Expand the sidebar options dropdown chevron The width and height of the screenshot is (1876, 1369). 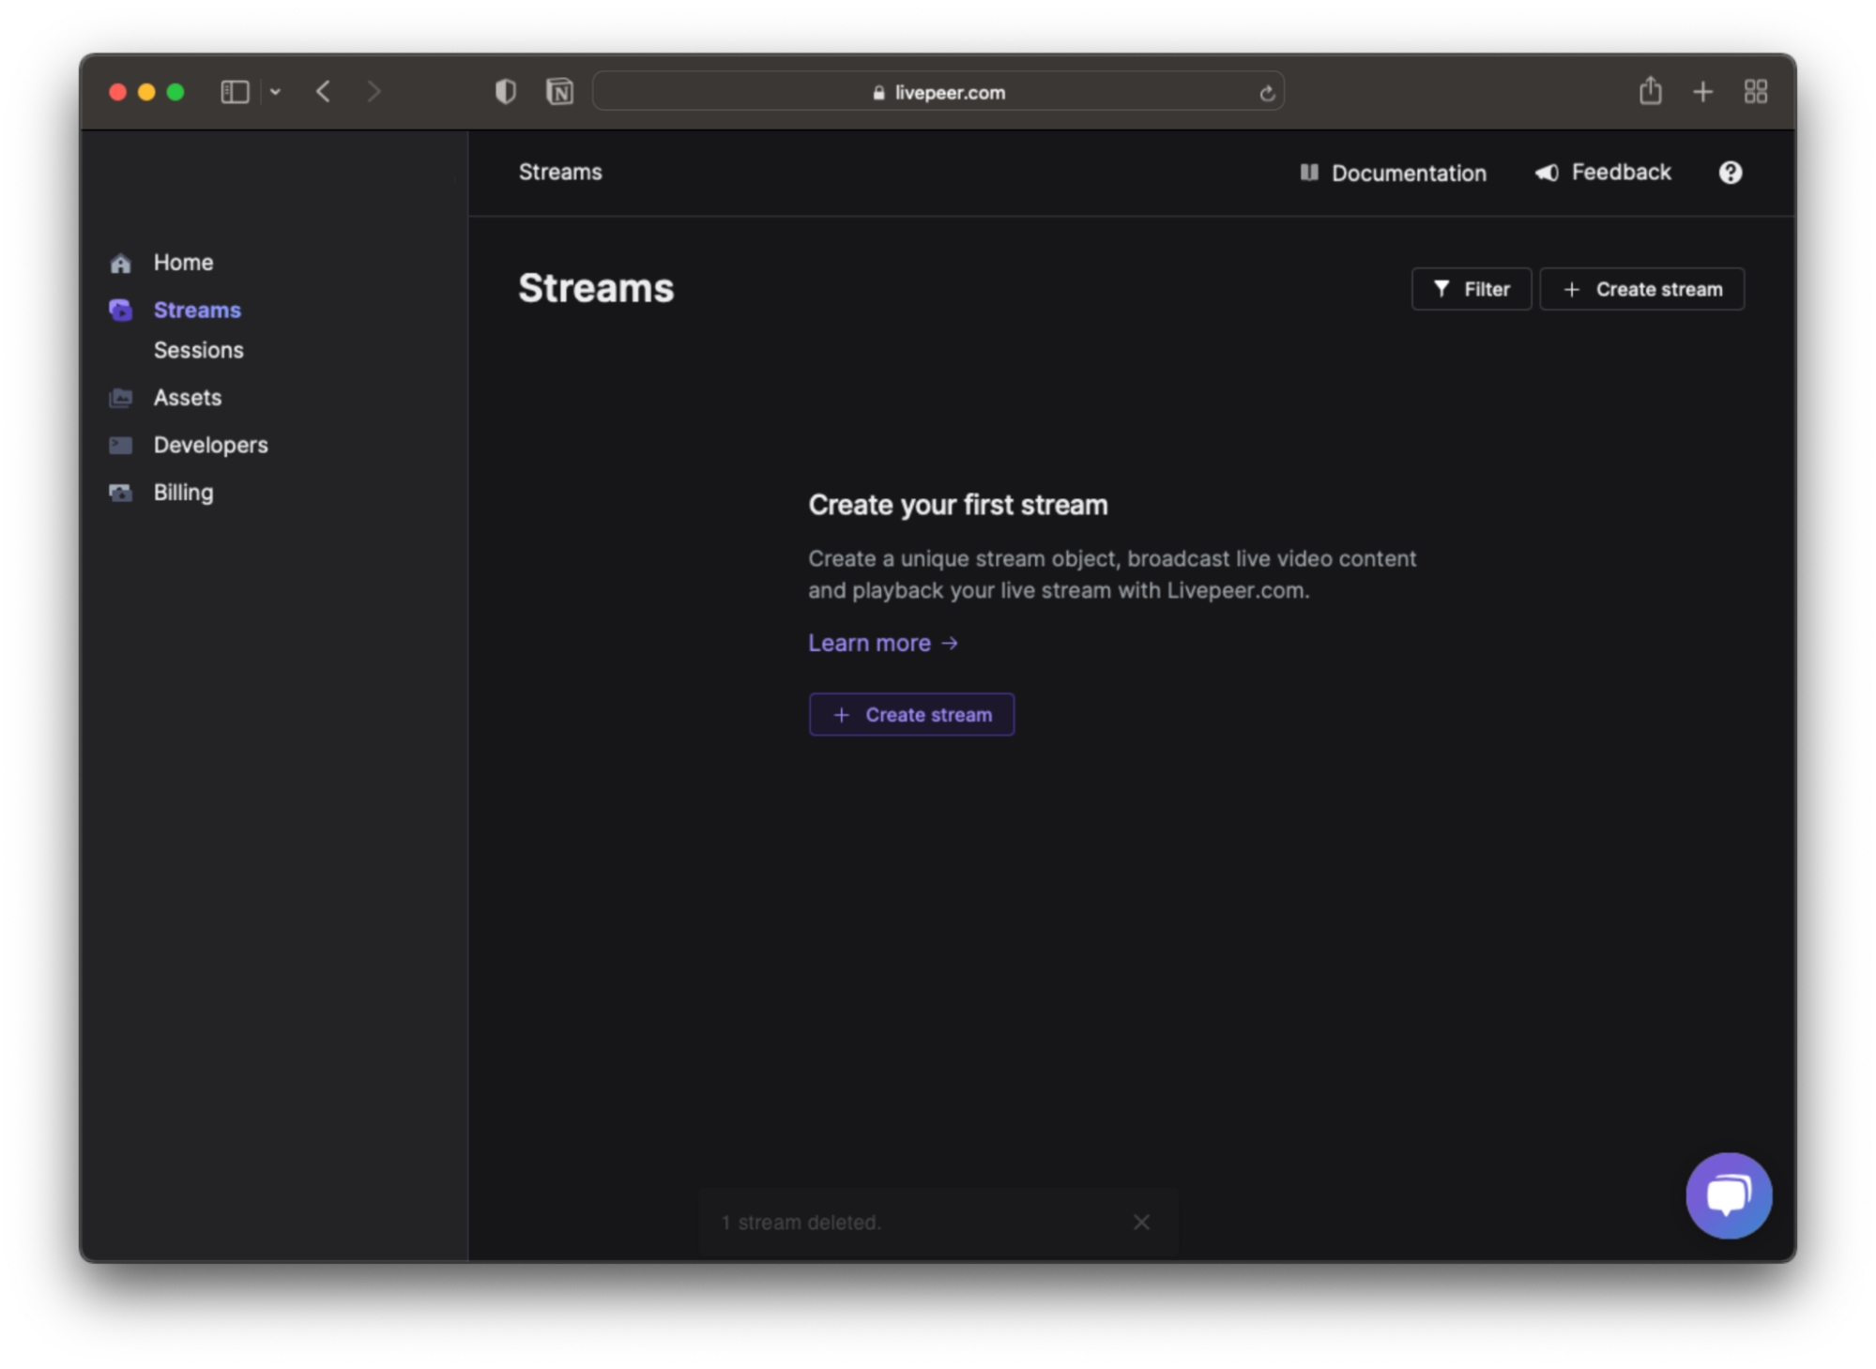(x=275, y=92)
